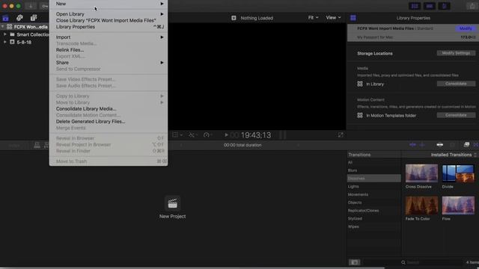This screenshot has height=269, width=479.
Task: Select the Replicator/Clones transitions category
Action: click(374, 211)
